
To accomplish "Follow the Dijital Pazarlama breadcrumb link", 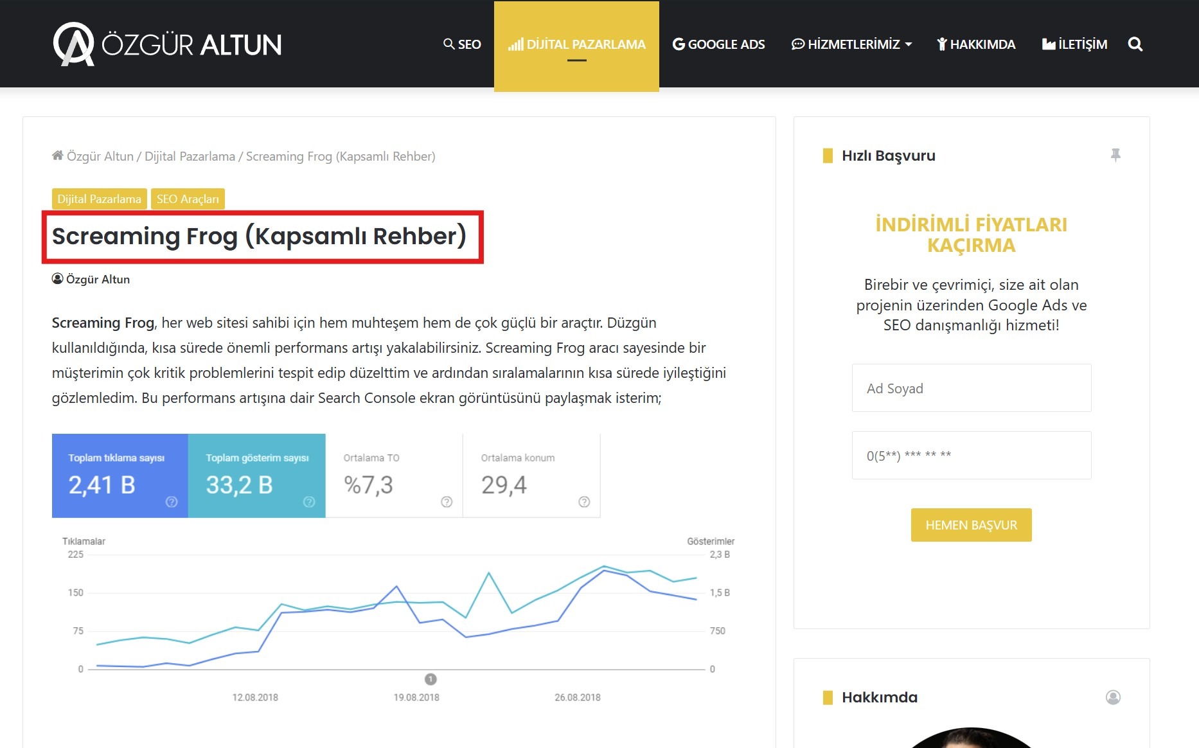I will point(190,156).
